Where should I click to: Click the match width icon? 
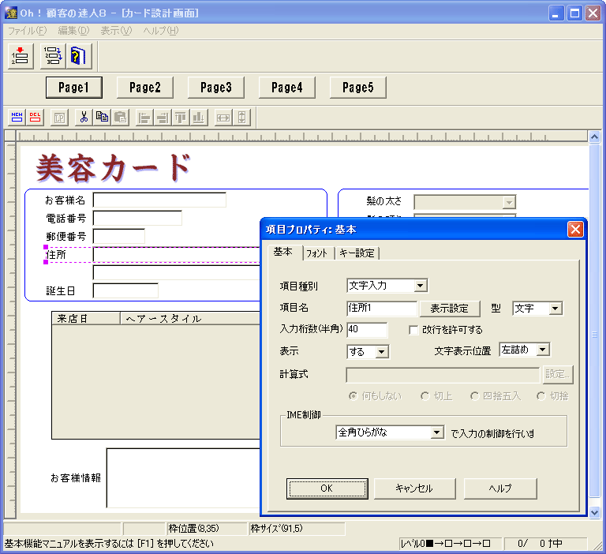pyautogui.click(x=223, y=118)
